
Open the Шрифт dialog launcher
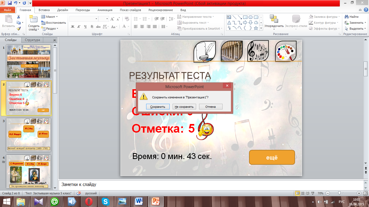tap(129, 34)
